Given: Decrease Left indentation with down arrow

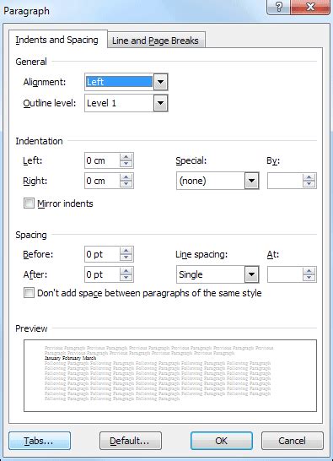Looking at the screenshot, I should [126, 164].
